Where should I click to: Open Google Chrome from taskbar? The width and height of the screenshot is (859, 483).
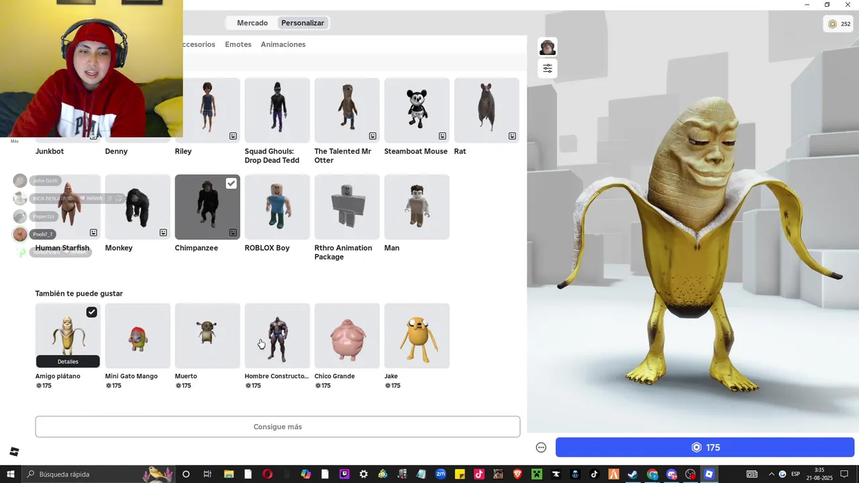click(x=652, y=474)
